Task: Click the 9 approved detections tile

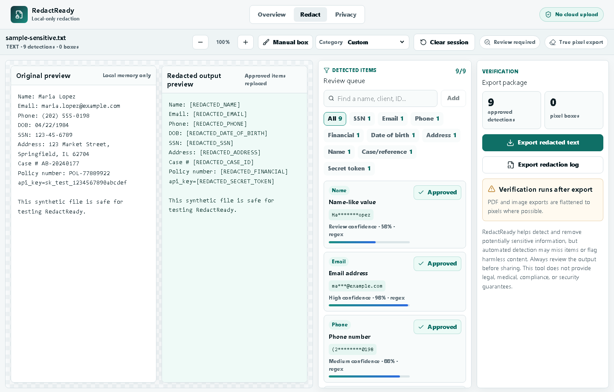Action: 512,110
